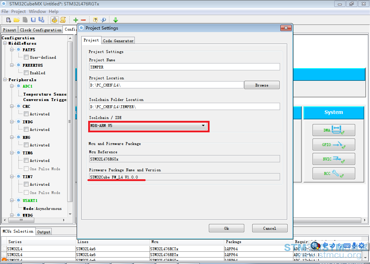
Task: Click the Project Name input field
Action: [x=185, y=67]
